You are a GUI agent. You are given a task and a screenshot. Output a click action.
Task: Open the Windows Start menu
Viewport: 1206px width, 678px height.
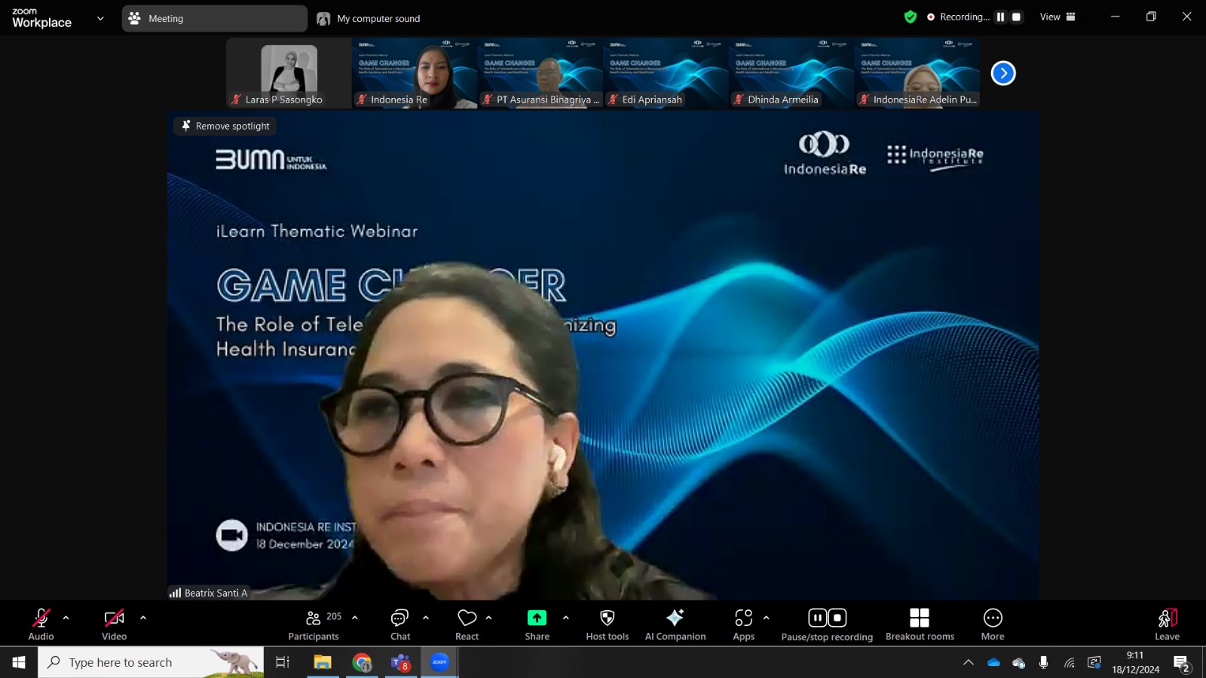click(x=19, y=662)
